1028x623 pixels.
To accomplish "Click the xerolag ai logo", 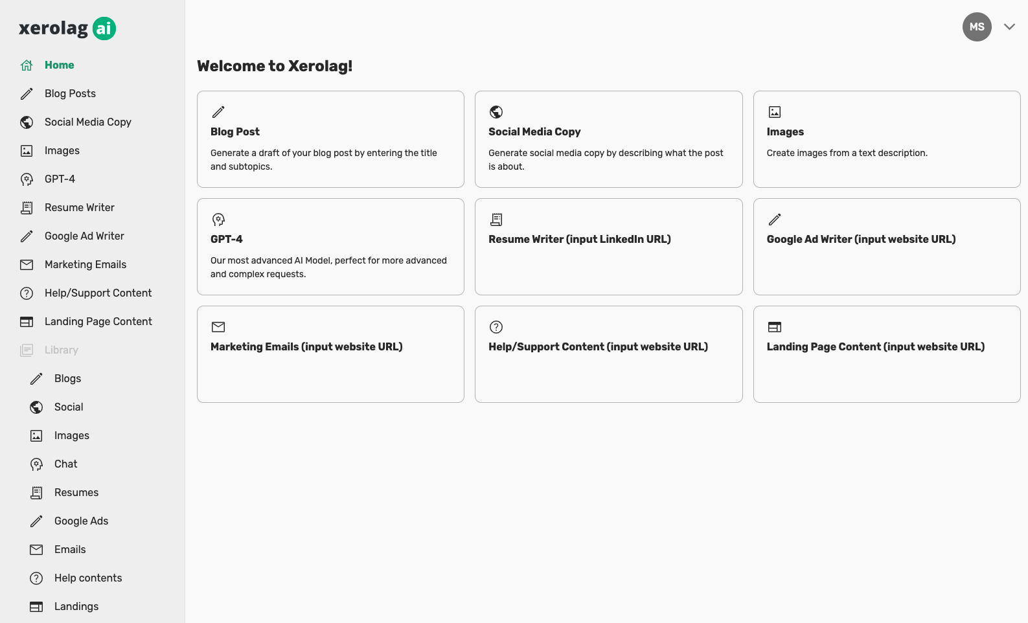I will click(x=67, y=28).
